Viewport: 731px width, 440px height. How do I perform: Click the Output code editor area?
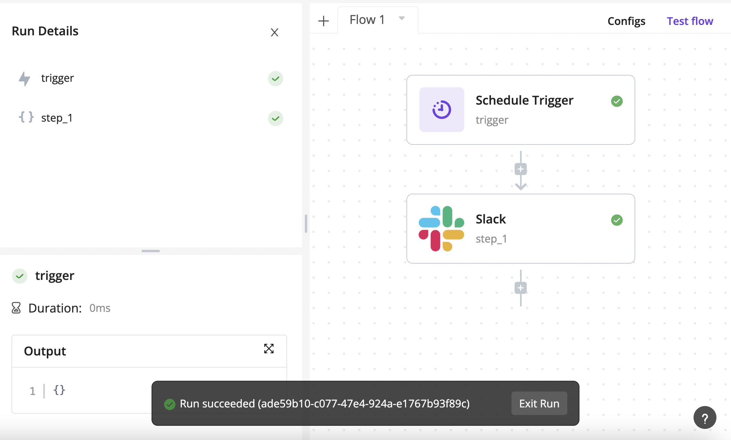coord(104,390)
